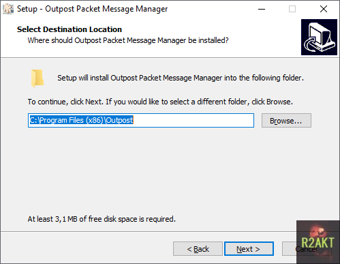Click the yellow folder icon
Image resolution: width=340 pixels, height=264 pixels.
click(x=37, y=78)
